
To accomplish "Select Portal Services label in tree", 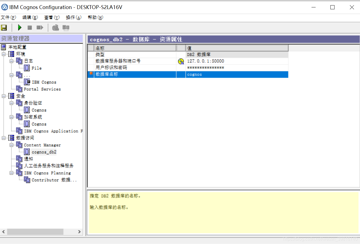I will pos(42,89).
